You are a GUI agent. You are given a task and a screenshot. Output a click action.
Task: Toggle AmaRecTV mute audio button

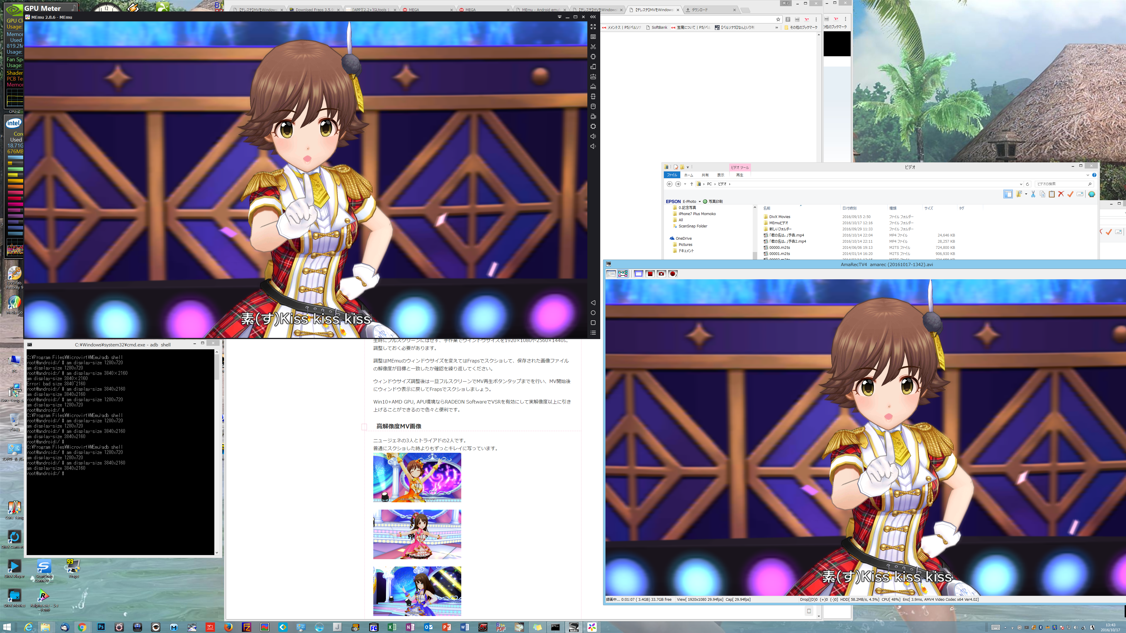click(x=673, y=274)
